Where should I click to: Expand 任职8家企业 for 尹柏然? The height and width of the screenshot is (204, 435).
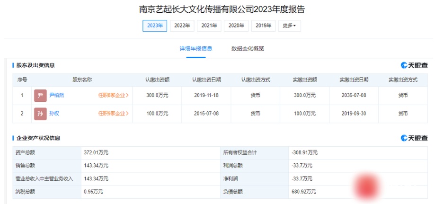click(x=114, y=95)
